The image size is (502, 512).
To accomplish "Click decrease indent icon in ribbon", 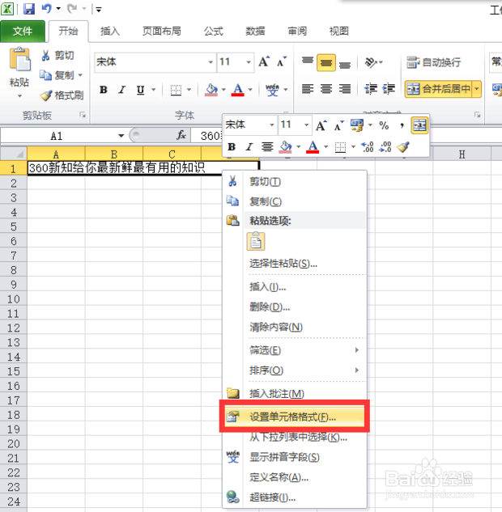I will pyautogui.click(x=371, y=88).
